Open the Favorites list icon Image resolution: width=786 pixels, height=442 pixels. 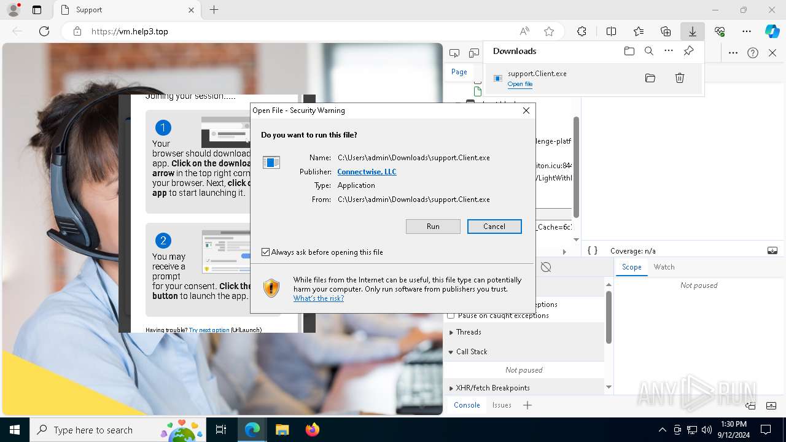click(x=639, y=31)
